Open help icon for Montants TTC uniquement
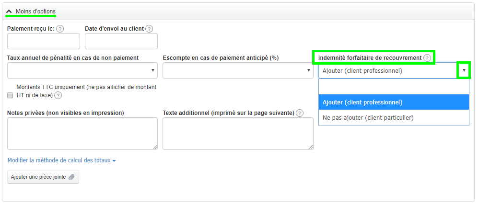 [58, 95]
